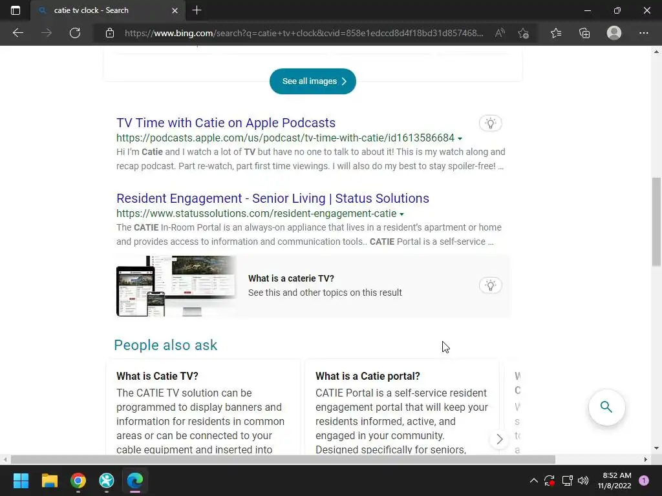Close the catie tv clock tab
Image resolution: width=662 pixels, height=496 pixels.
click(x=175, y=10)
